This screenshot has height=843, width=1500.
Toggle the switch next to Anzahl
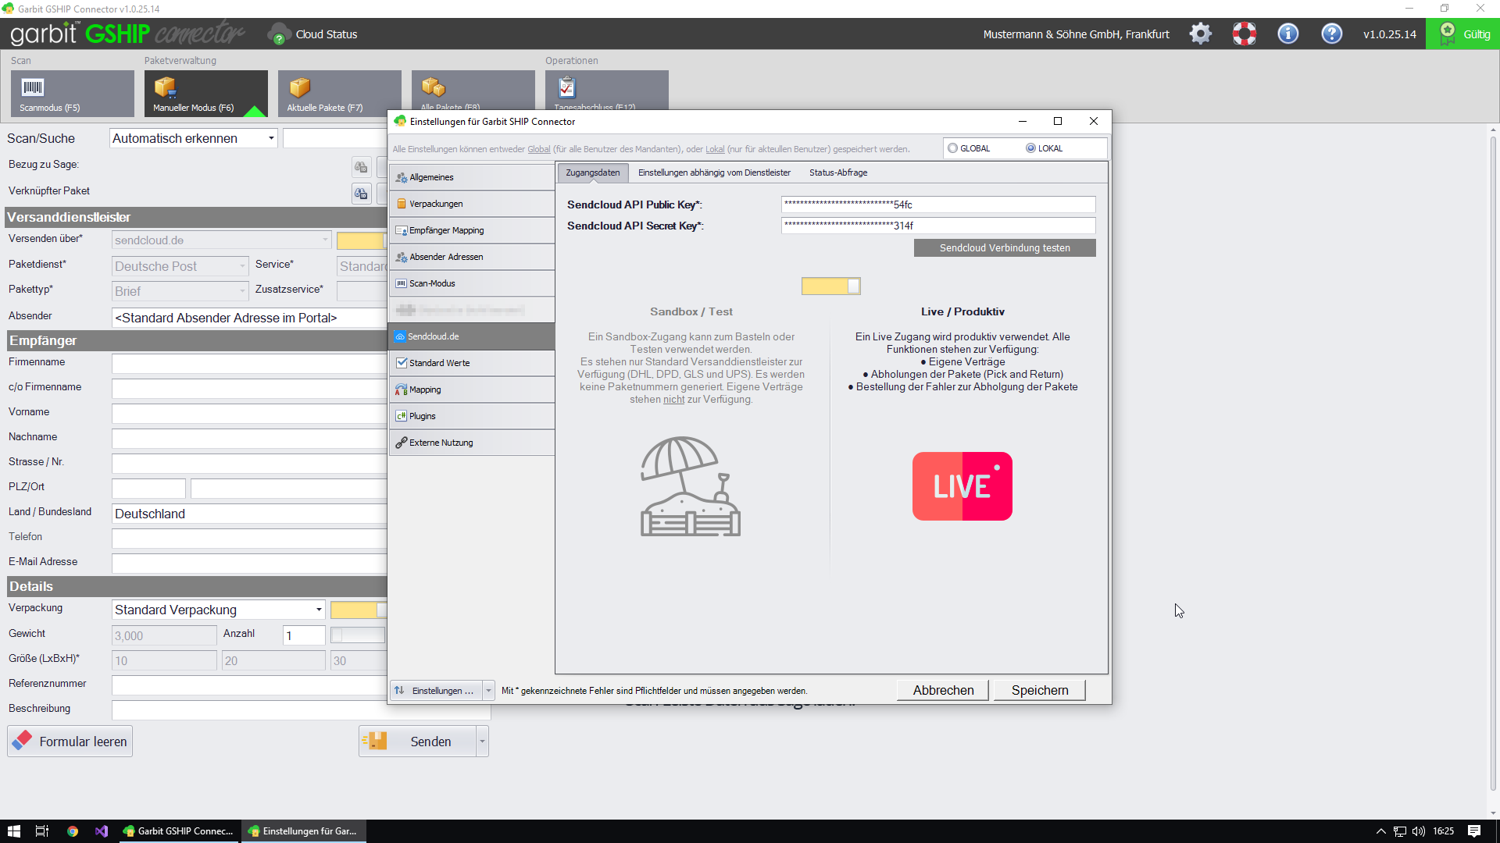click(x=358, y=635)
